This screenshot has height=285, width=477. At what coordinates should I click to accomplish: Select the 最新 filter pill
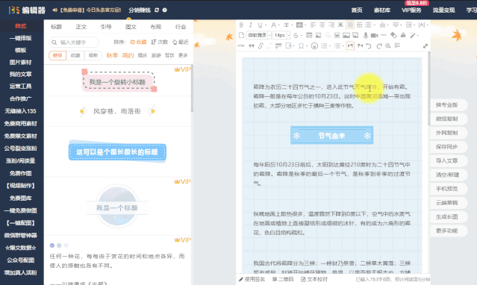coord(93,55)
